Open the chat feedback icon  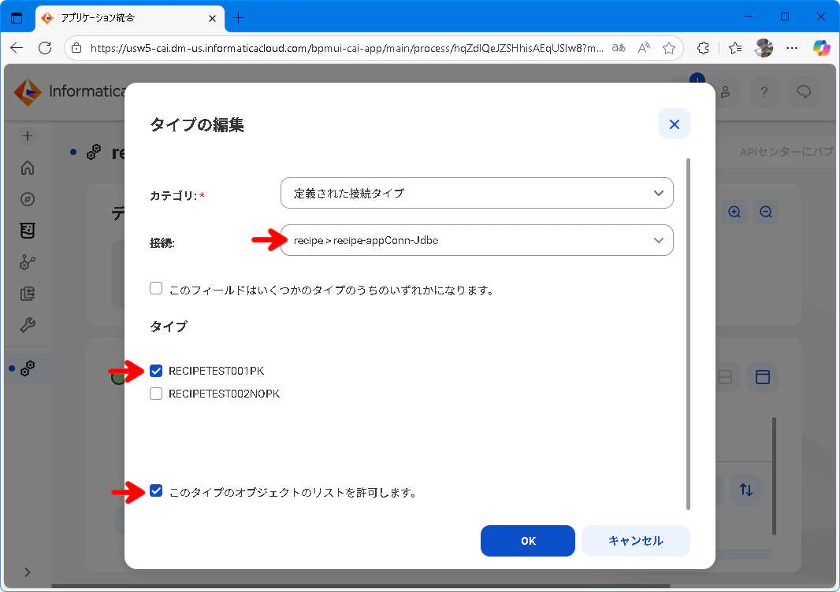pos(804,92)
